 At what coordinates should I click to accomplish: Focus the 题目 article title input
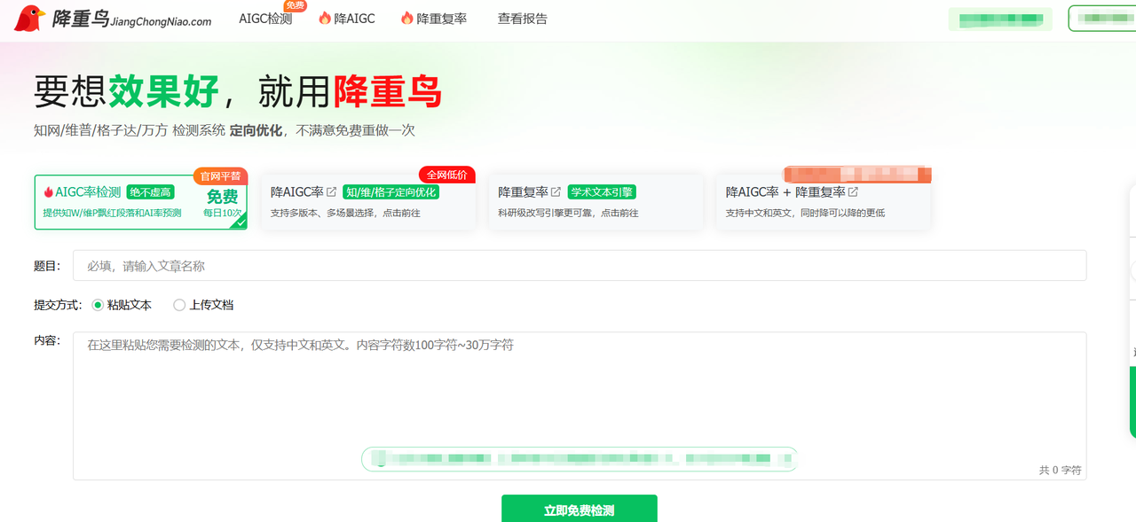[580, 266]
